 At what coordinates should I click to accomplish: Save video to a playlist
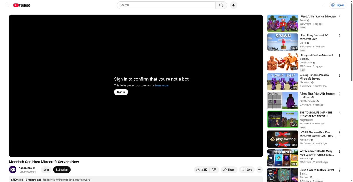tap(247, 170)
